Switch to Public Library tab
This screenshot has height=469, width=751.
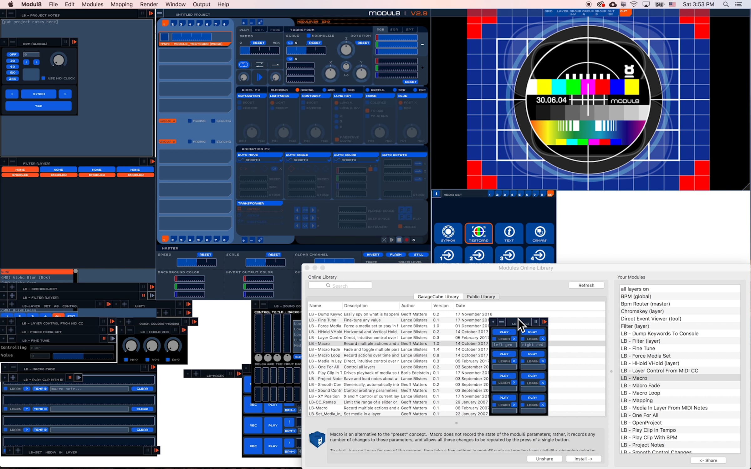pyautogui.click(x=481, y=297)
